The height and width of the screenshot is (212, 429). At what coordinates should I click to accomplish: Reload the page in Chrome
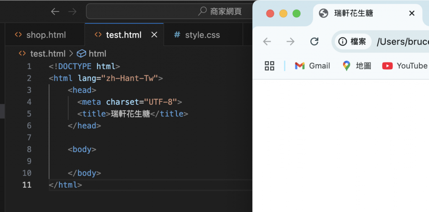[x=314, y=41]
